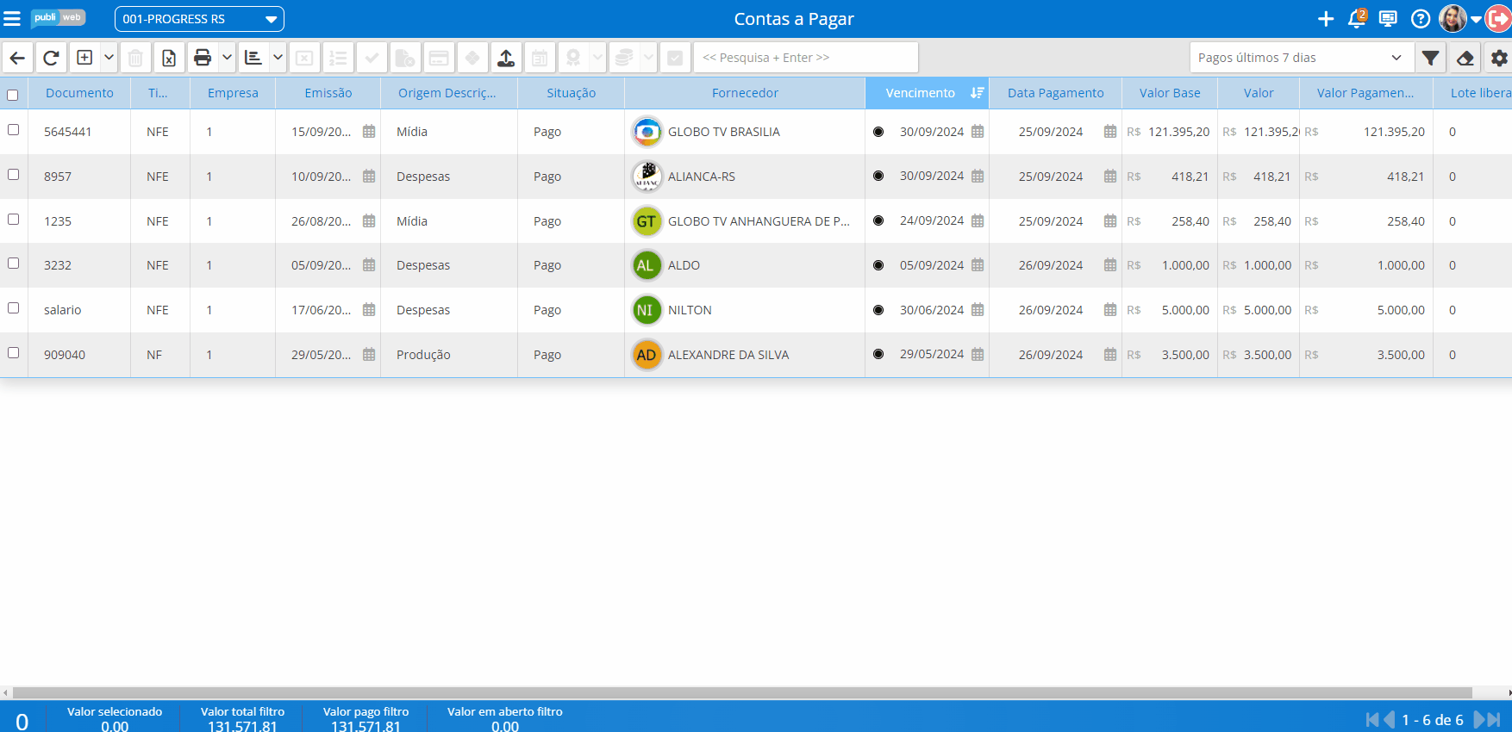This screenshot has height=732, width=1512.
Task: Click the Pesquisa search input field
Action: (806, 58)
